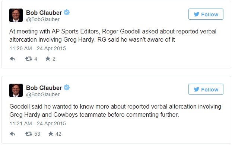
Task: Follow Bob Glauber from first tweet
Action: (206, 14)
